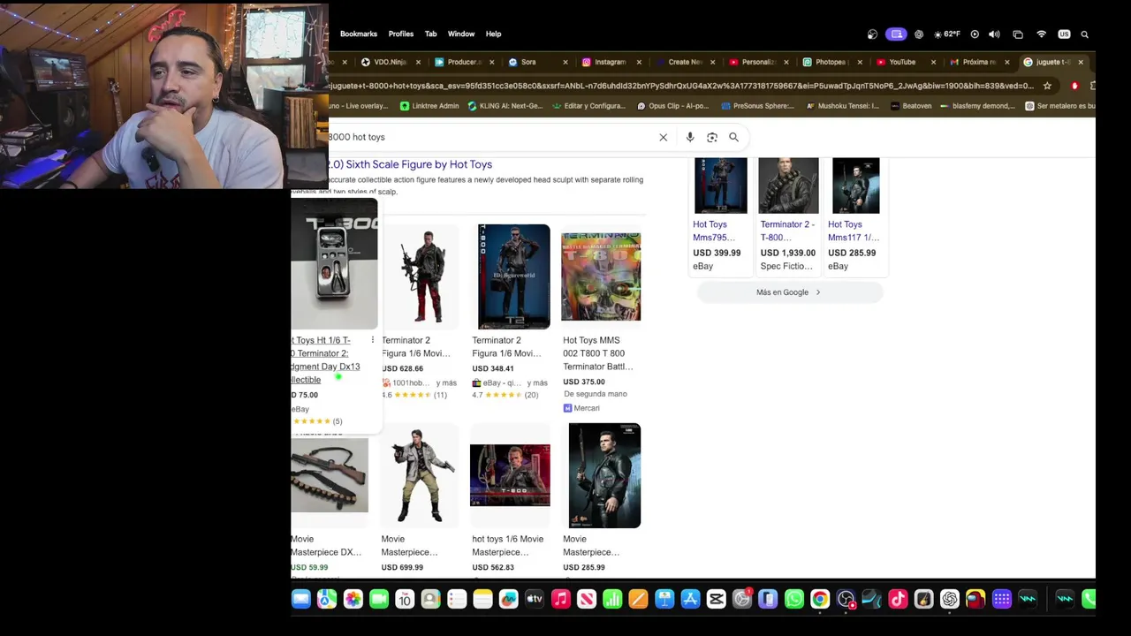Start voice search with microphone icon
This screenshot has height=636, width=1131.
tap(690, 137)
